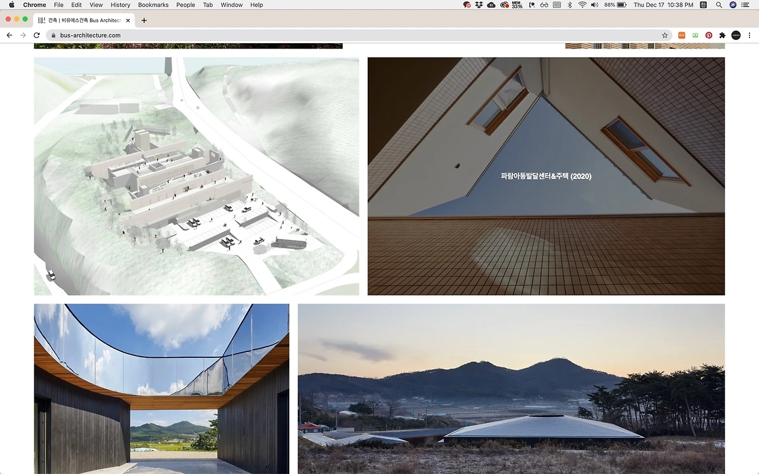Viewport: 759px width, 474px height.
Task: Open the Window menu
Action: pos(231,5)
